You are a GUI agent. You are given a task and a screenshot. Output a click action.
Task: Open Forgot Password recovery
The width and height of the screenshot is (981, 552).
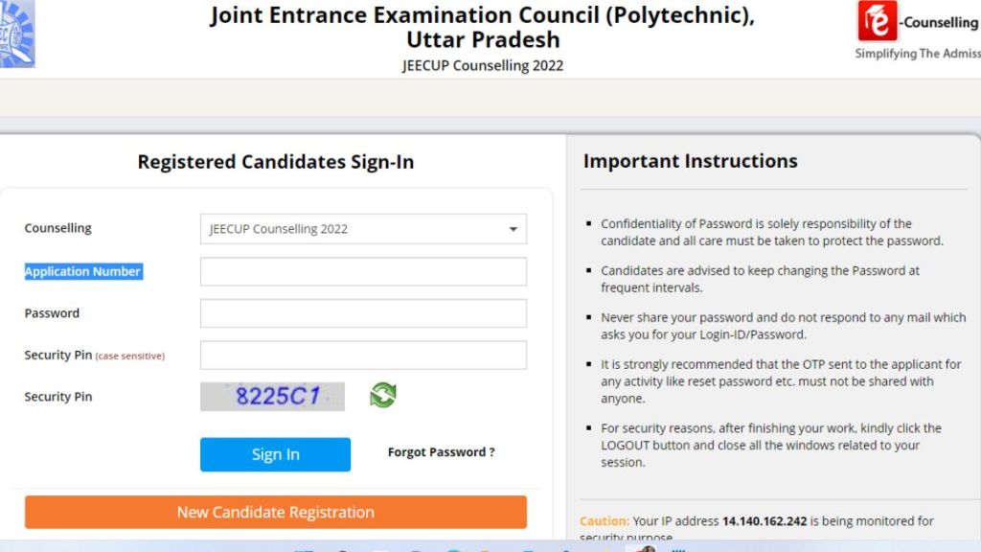click(x=441, y=451)
